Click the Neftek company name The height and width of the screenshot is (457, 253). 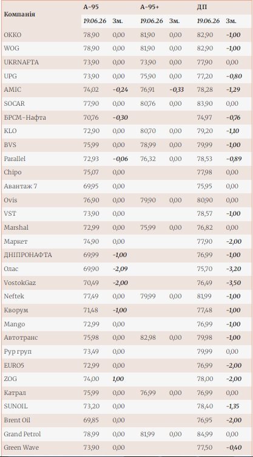14,296
